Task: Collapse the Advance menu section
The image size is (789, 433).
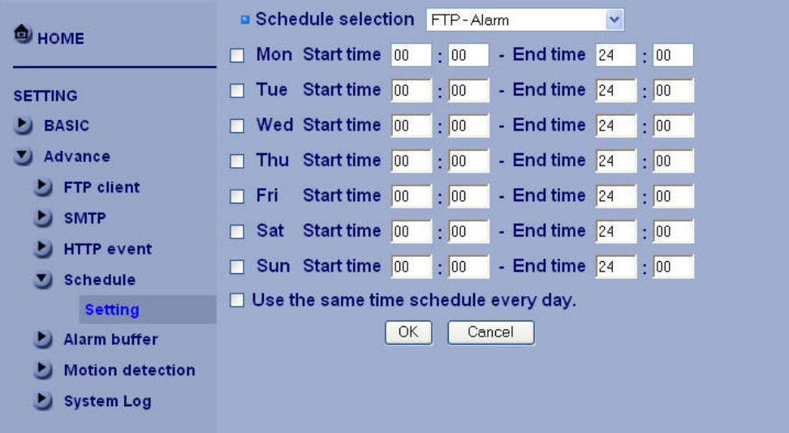Action: [x=24, y=156]
